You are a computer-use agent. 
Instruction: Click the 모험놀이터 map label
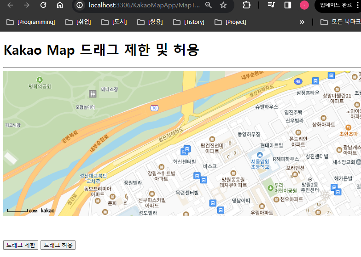click(x=85, y=107)
